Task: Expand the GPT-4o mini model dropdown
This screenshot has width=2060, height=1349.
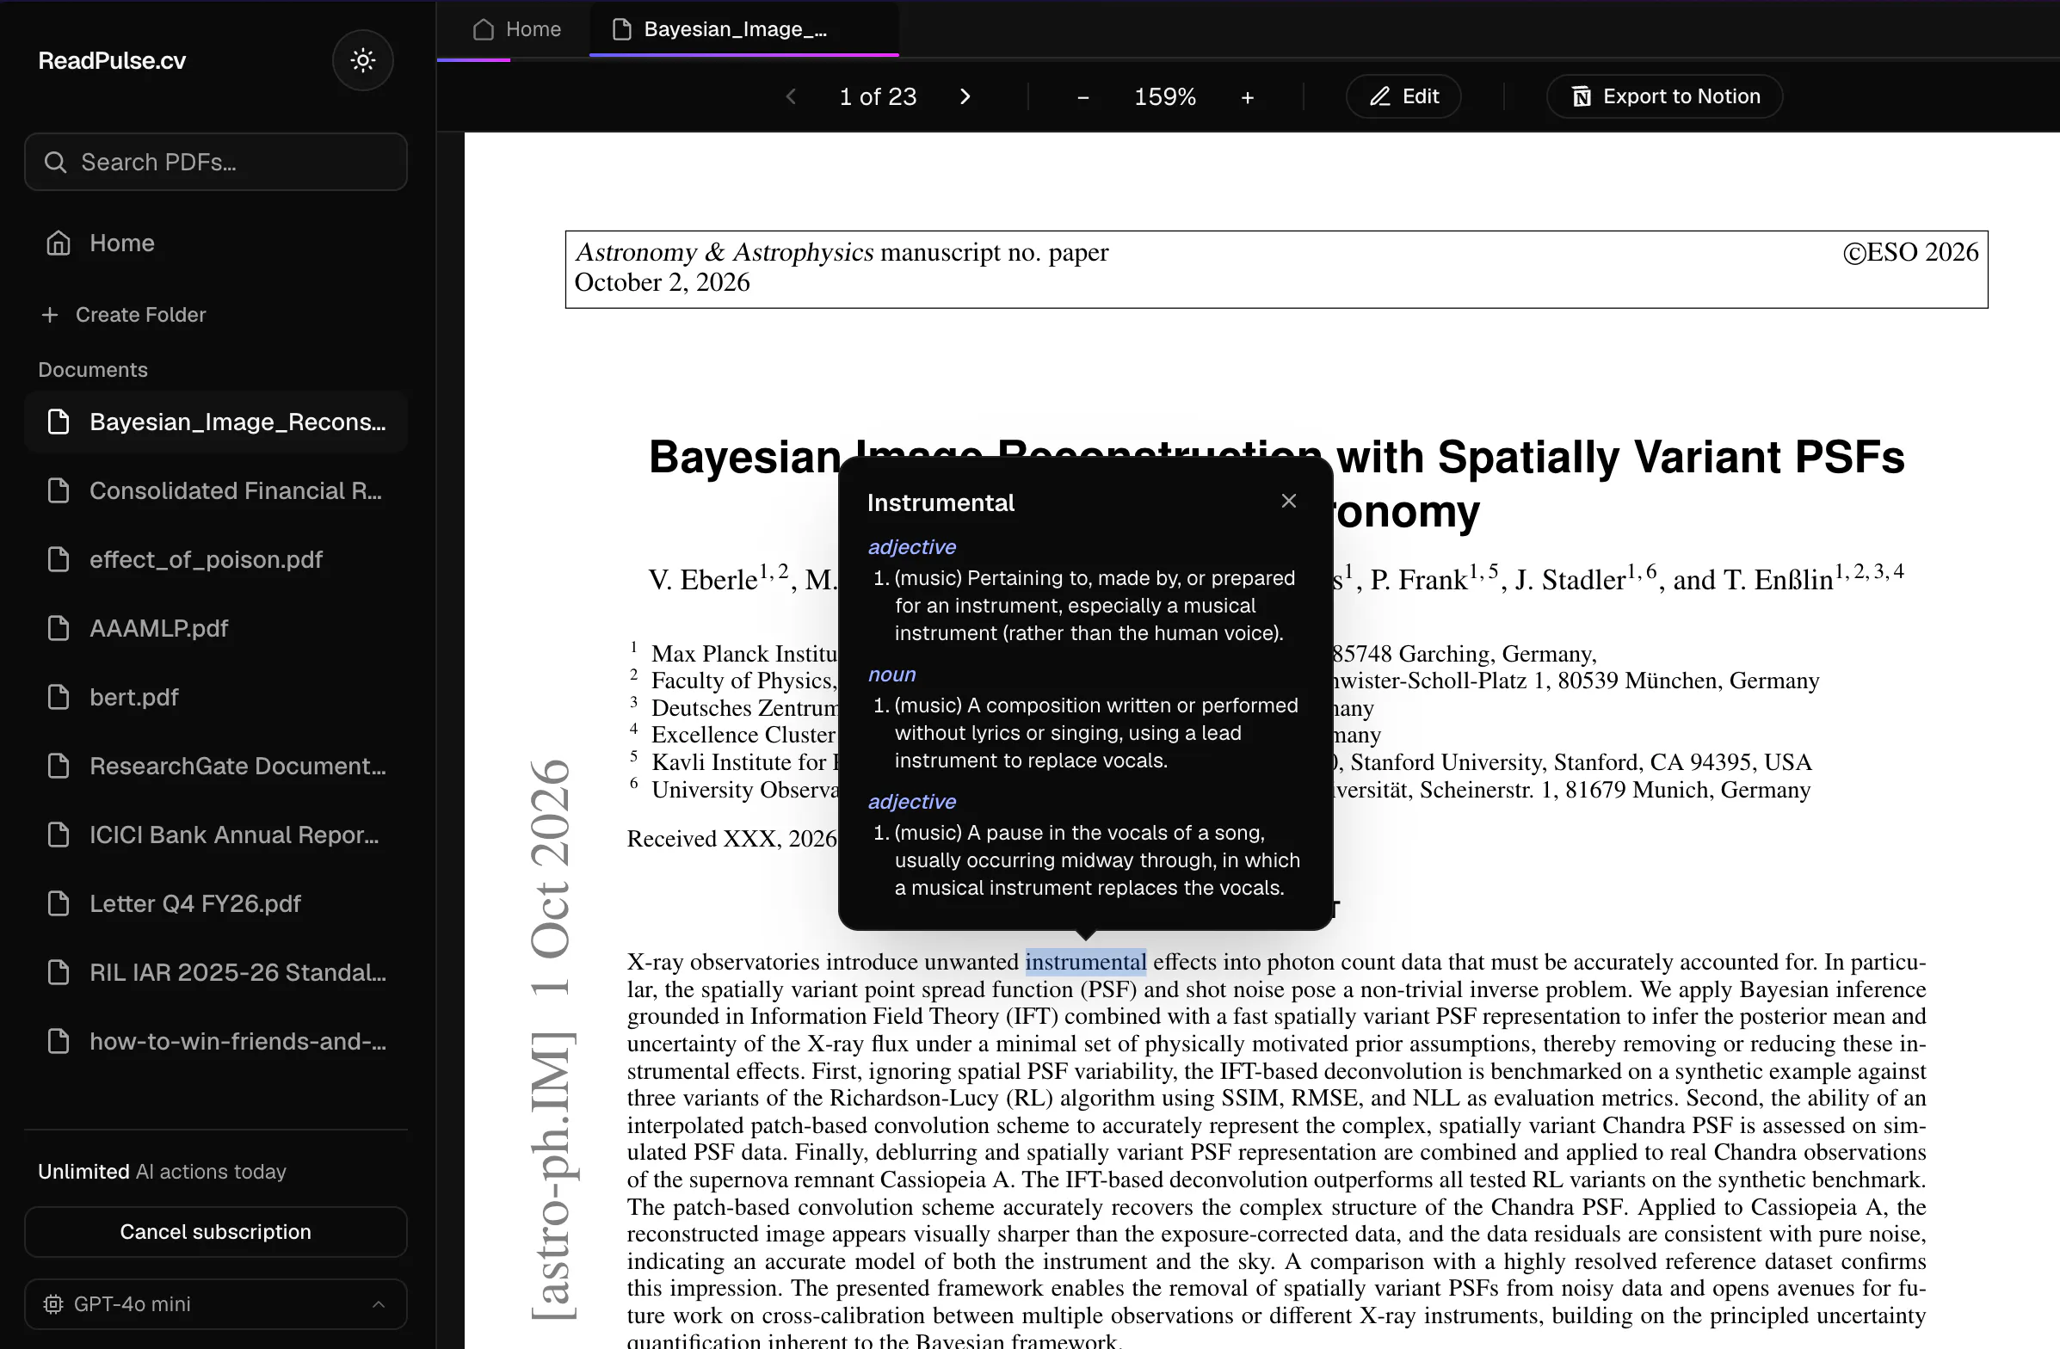Action: click(215, 1304)
